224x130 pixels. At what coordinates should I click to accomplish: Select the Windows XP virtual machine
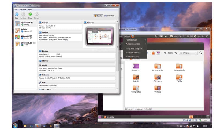pos(25,37)
